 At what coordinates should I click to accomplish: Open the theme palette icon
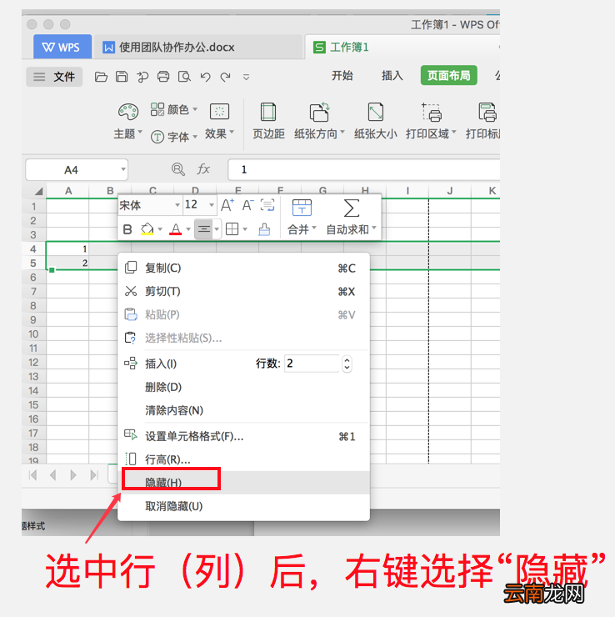click(128, 112)
